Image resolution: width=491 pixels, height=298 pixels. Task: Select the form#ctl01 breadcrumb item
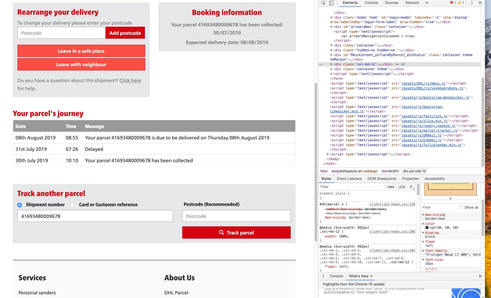pos(390,171)
